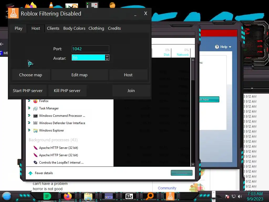Open the orange ball desktop icon
This screenshot has height=202, width=269.
(112, 5)
